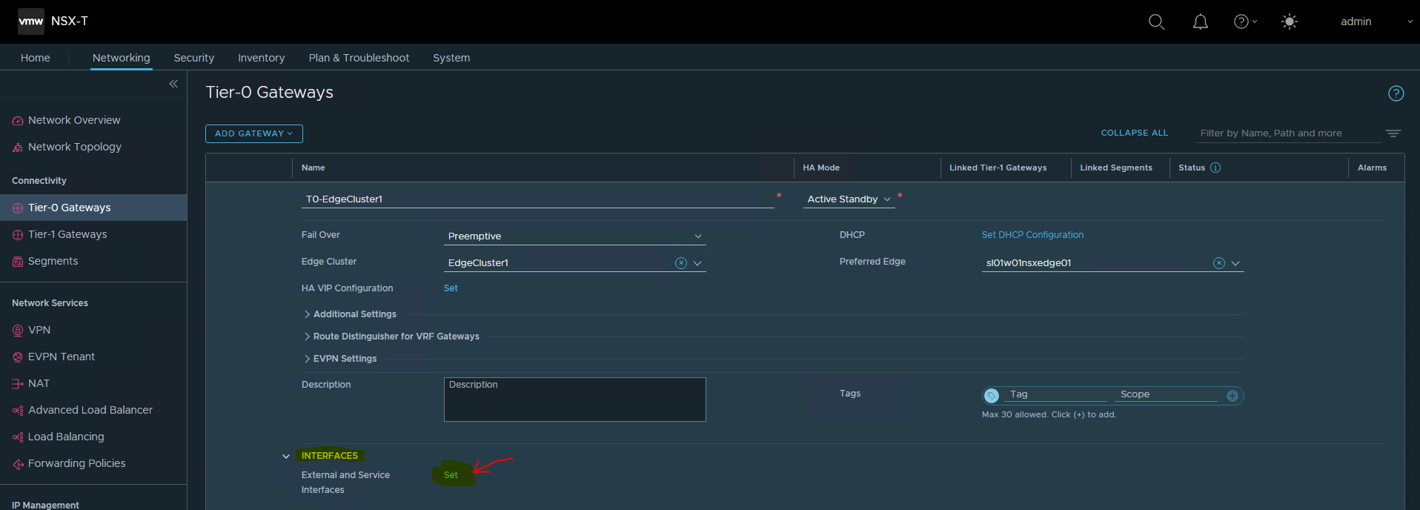Viewport: 1420px width, 510px height.
Task: Open Segments in the sidebar
Action: coord(53,261)
